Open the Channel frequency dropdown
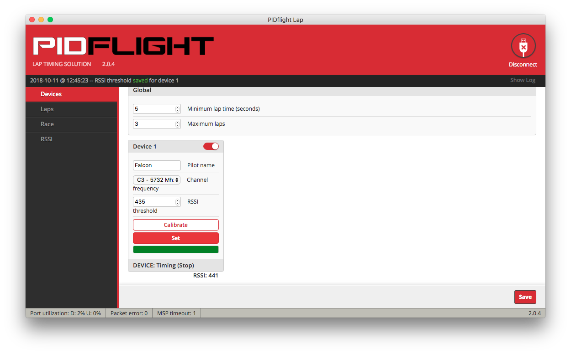 pyautogui.click(x=157, y=180)
